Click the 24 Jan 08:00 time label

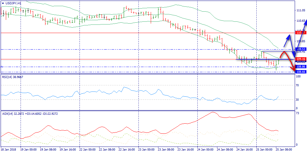[x=224, y=150]
